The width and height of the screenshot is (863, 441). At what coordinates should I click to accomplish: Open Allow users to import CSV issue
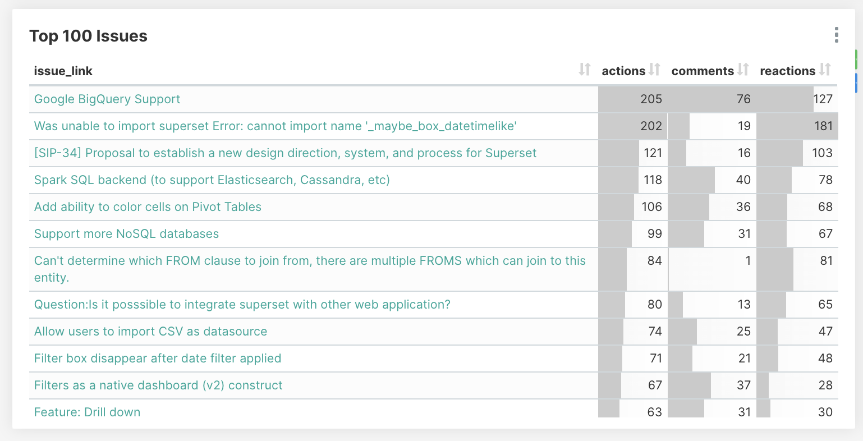point(150,332)
